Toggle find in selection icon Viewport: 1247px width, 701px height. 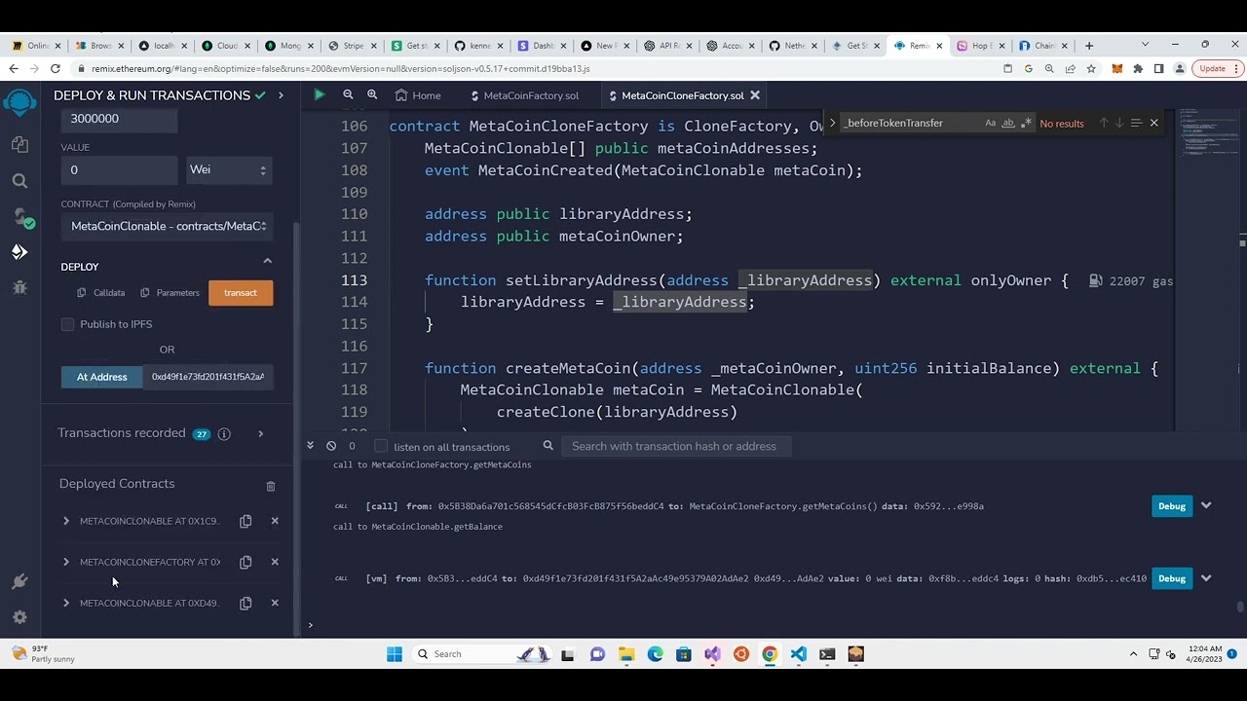(1136, 123)
